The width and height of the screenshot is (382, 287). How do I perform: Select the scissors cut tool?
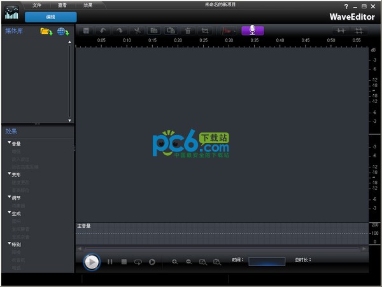point(137,31)
